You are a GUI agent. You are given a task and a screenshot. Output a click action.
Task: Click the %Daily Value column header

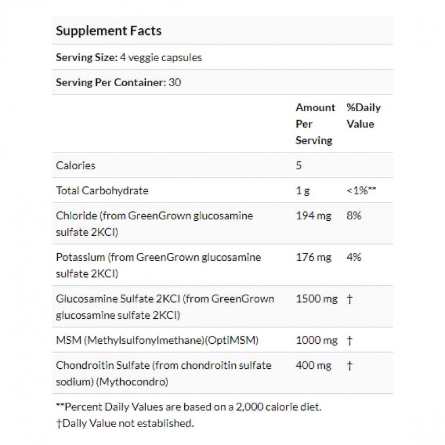[x=363, y=116]
